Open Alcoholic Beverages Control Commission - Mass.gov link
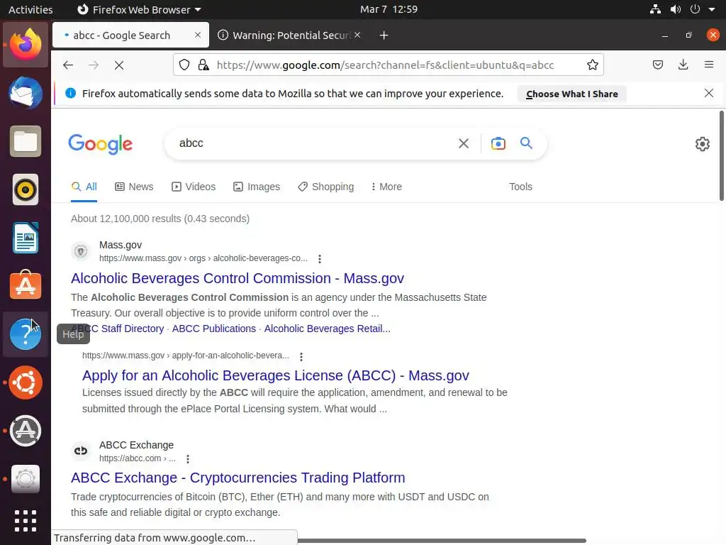726x545 pixels. 237,278
